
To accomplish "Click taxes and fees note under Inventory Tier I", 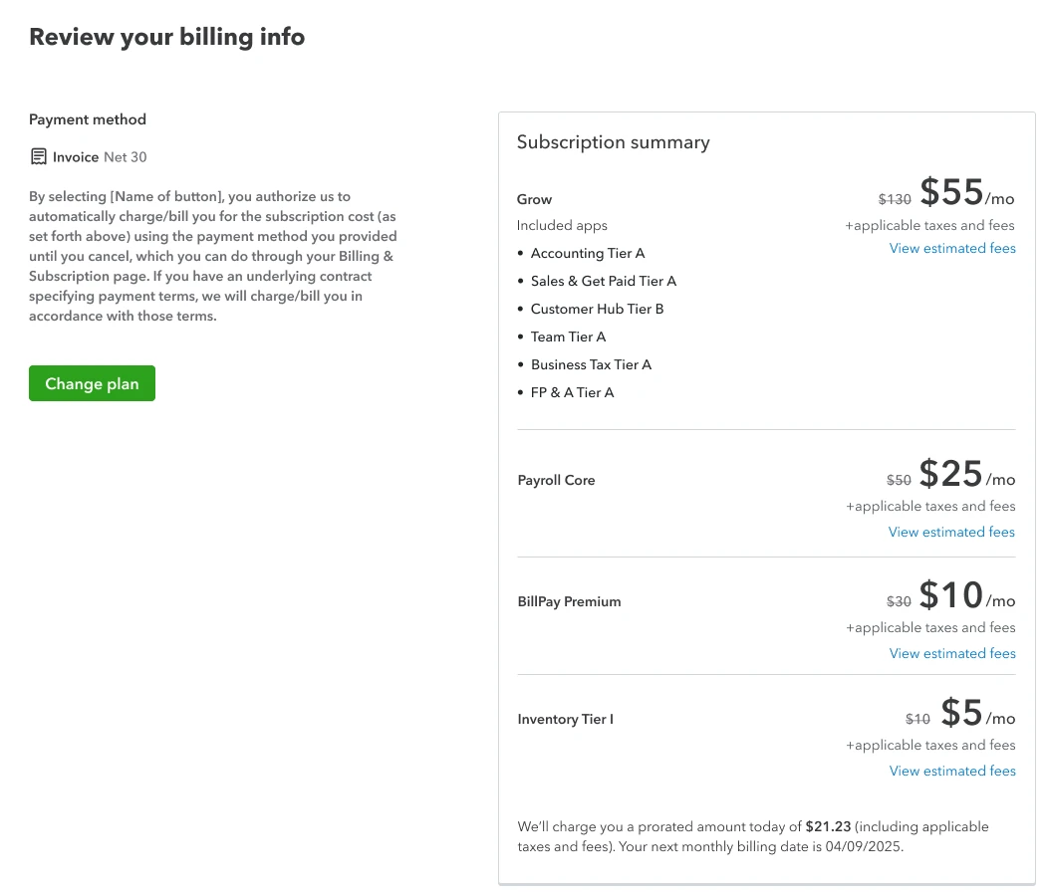I will tap(930, 745).
